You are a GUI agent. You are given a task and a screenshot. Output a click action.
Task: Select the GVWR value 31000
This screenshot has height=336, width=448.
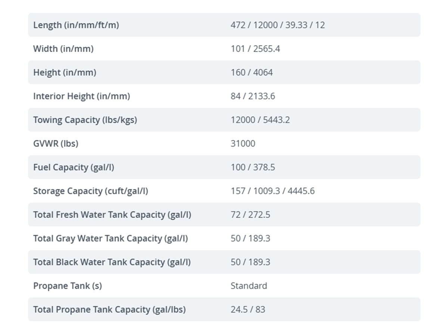point(243,143)
